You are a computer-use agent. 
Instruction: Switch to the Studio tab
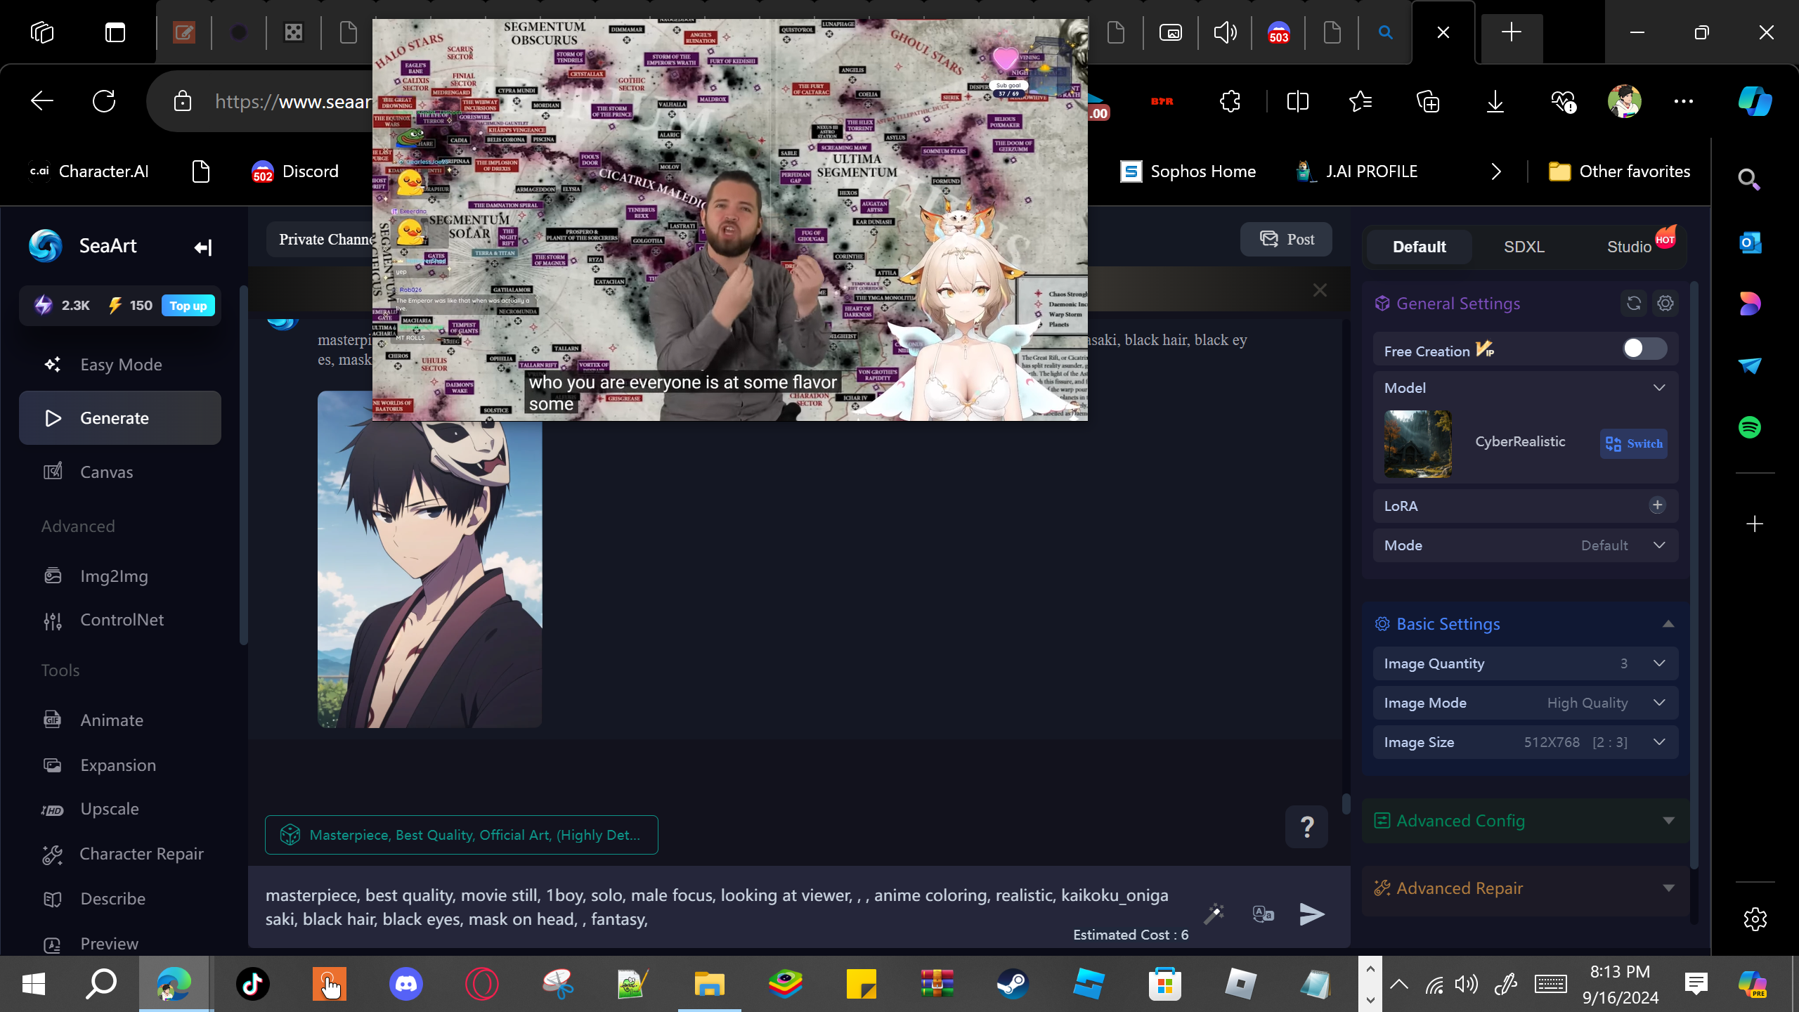pos(1629,247)
